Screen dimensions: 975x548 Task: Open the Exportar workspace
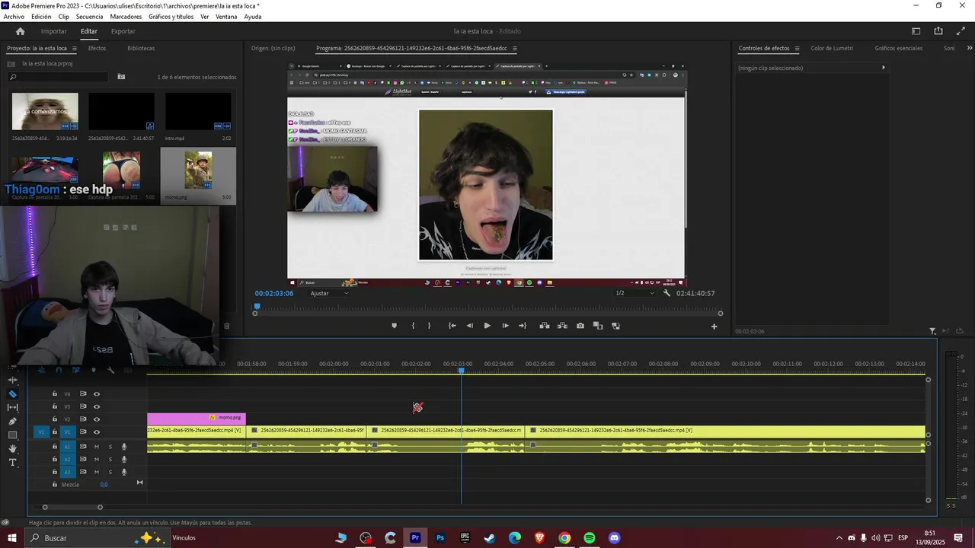coord(123,31)
